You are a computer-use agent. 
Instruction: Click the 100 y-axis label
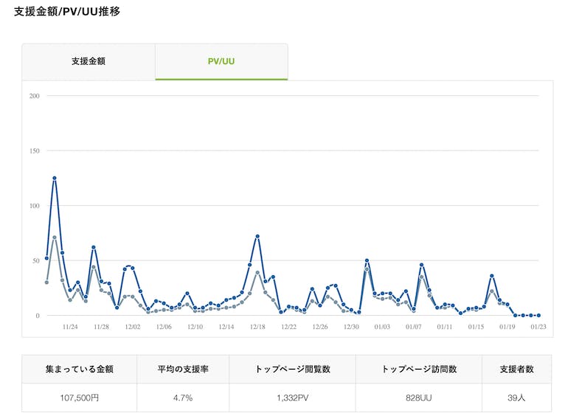click(x=34, y=205)
